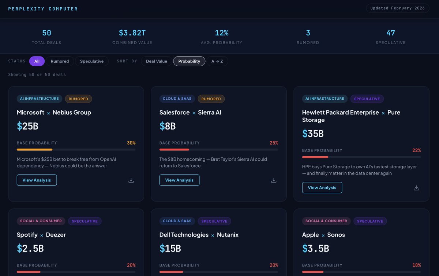Viewport: 439px width, 276px height.
Task: Click the Apple × Sonos title
Action: click(323, 235)
